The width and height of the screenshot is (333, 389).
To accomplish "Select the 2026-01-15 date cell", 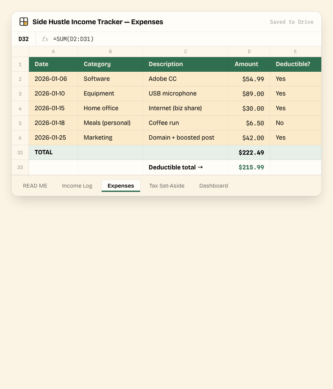I will [53, 108].
